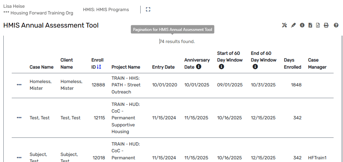Open the help question mark icon
The image size is (343, 162).
336,25
